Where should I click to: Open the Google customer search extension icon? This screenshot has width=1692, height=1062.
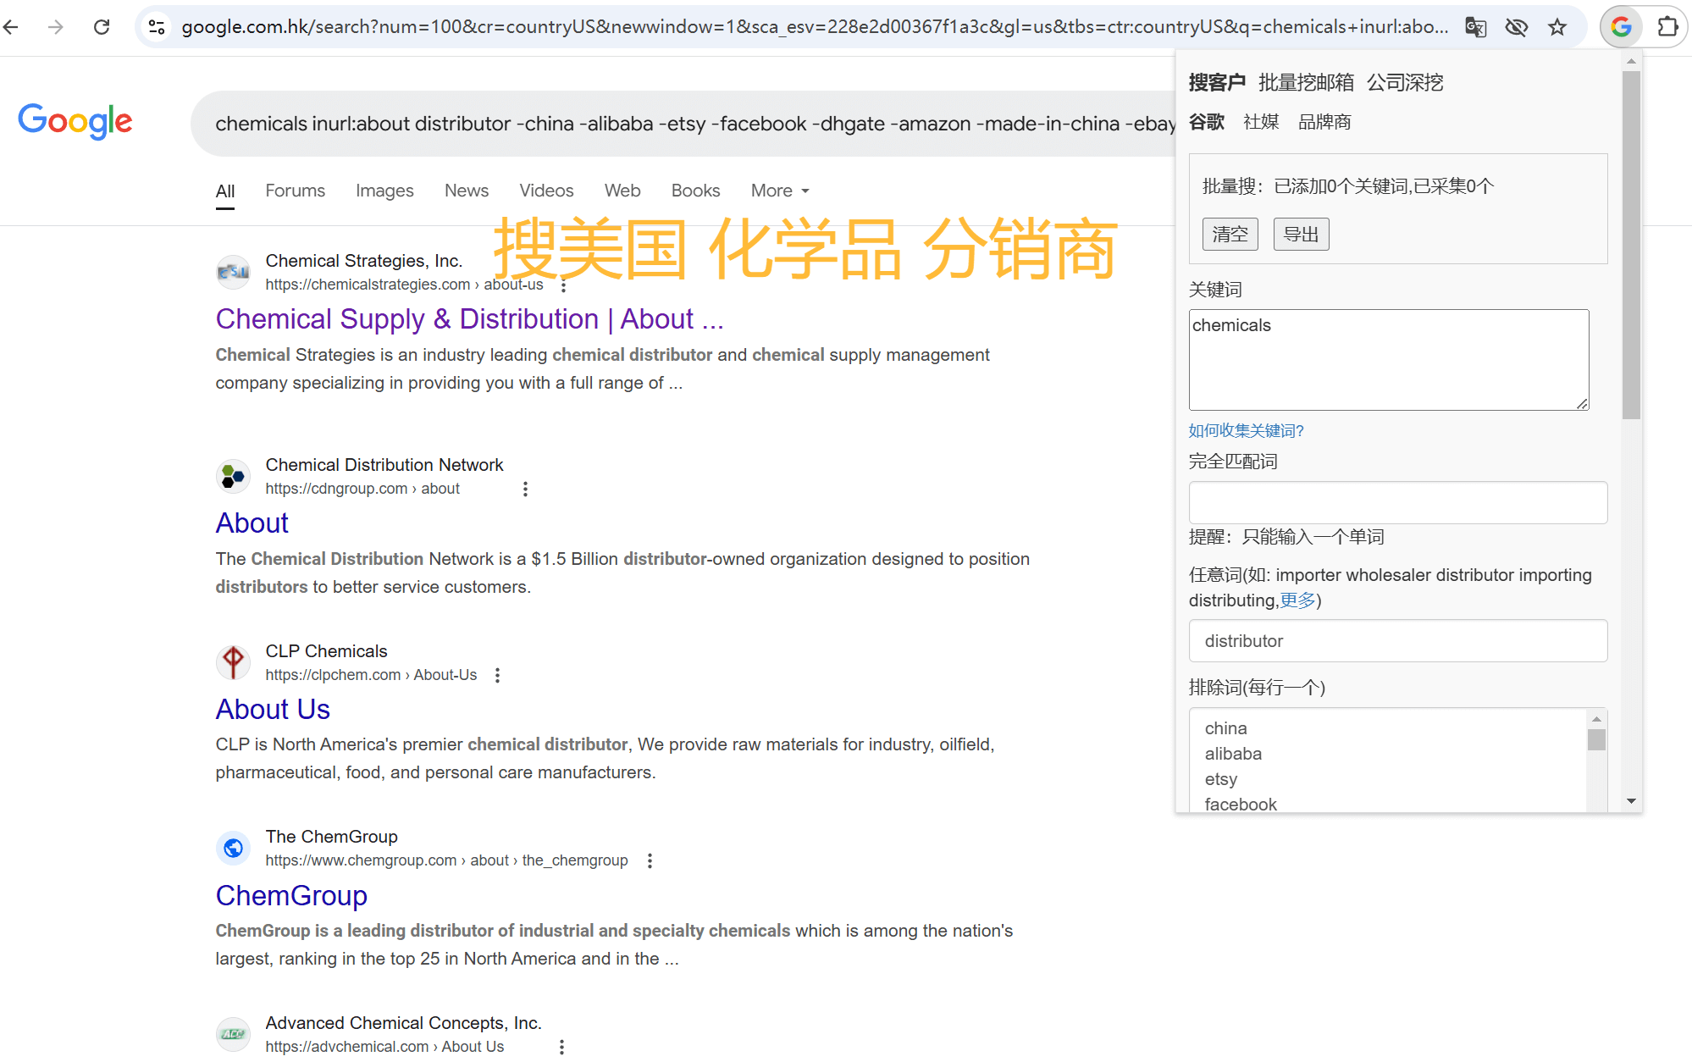tap(1621, 27)
